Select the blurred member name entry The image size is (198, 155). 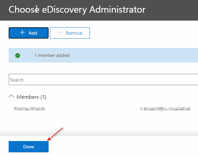point(30,109)
